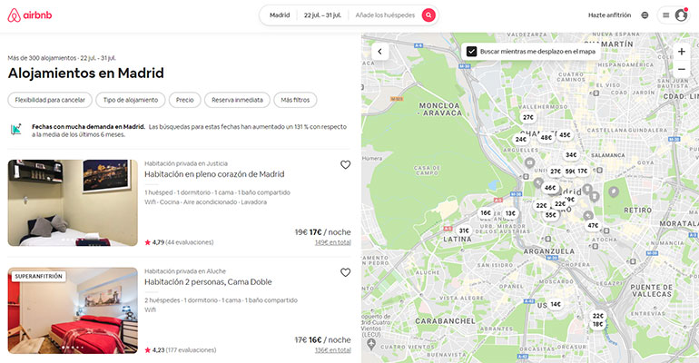This screenshot has height=363, width=699.
Task: Open the 'Precio' filter dropdown
Action: pyautogui.click(x=184, y=100)
